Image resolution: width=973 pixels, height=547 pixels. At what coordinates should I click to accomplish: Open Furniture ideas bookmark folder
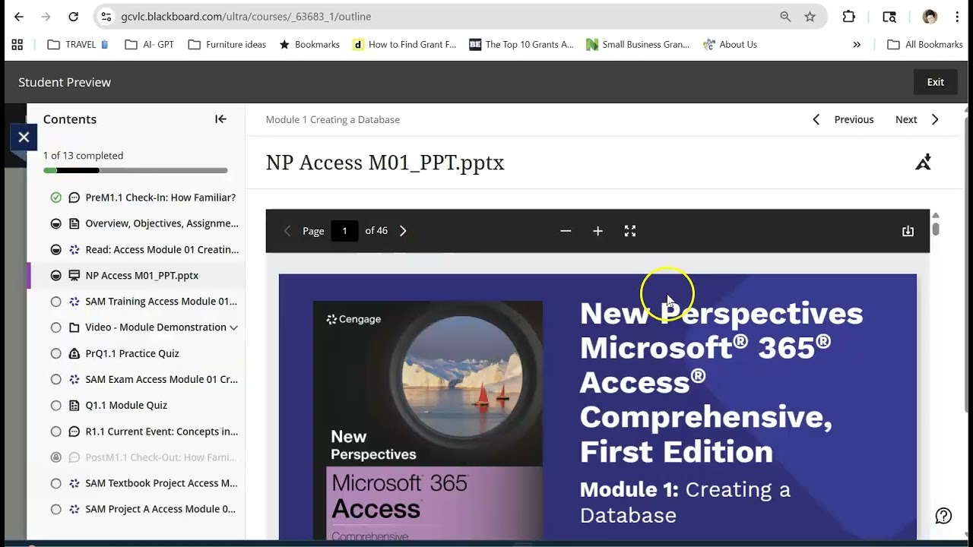point(227,45)
